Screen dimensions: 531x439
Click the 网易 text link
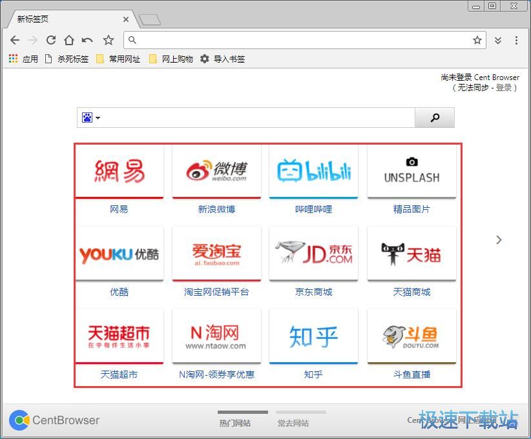tap(119, 209)
